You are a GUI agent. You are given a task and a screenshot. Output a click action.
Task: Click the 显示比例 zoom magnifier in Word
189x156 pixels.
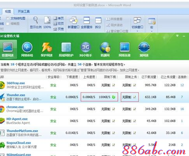[35, 22]
